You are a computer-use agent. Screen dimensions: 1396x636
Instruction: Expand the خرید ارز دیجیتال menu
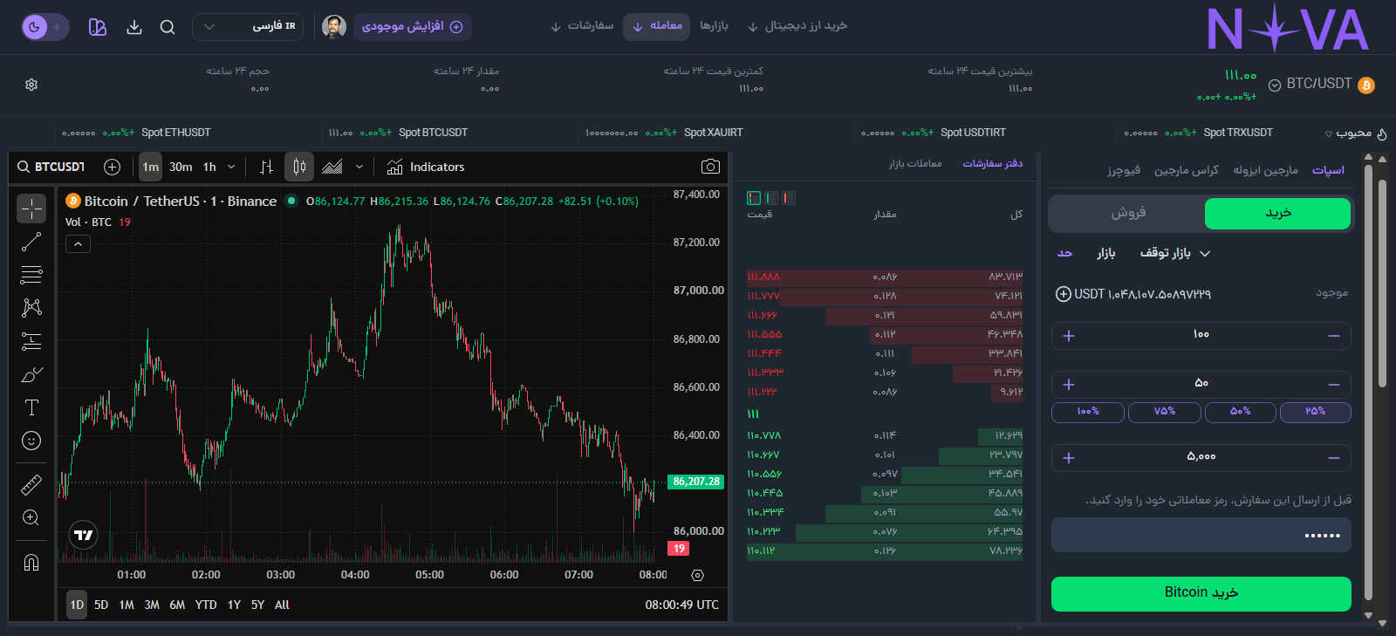(x=797, y=26)
